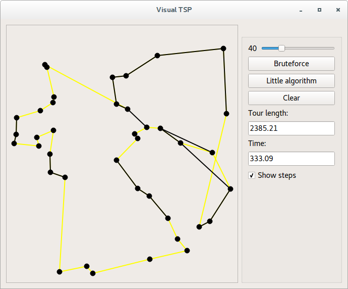Click the leftmost city node of the tour

[x=14, y=143]
